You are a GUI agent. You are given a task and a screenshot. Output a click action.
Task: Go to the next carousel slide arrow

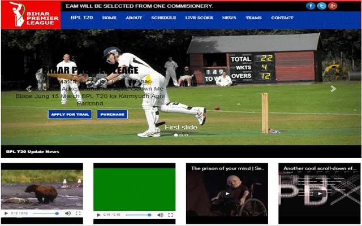pyautogui.click(x=333, y=89)
